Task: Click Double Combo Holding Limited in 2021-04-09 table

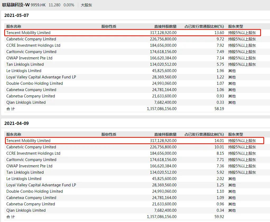Action: (35, 191)
